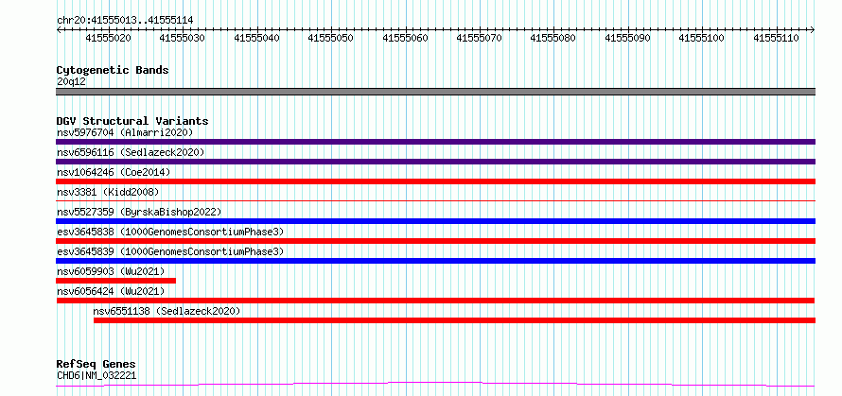Click ruler position 41555040

tap(257, 38)
